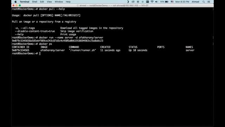Open the Window menu
This screenshot has width=225, height=127.
(59, 2)
